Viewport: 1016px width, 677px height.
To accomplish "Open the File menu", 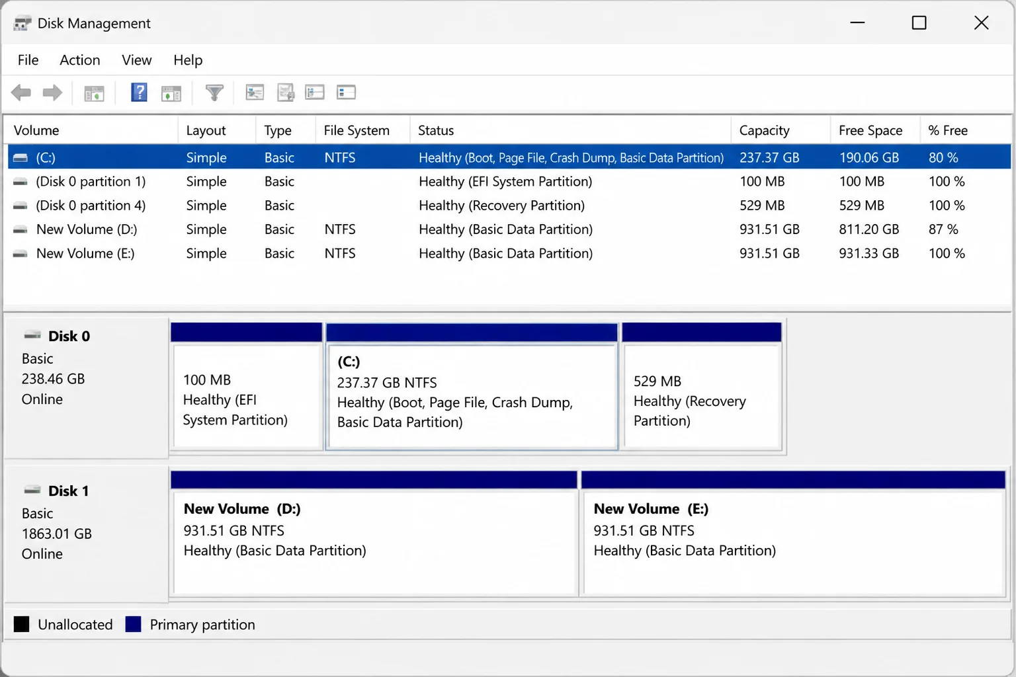I will [28, 60].
